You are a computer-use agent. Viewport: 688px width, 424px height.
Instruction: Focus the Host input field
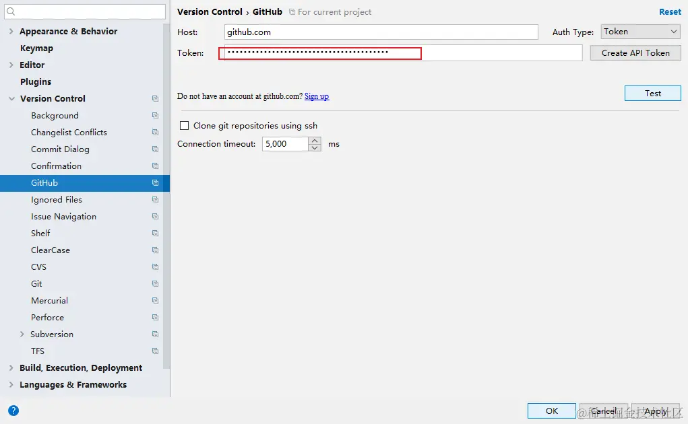(x=381, y=32)
